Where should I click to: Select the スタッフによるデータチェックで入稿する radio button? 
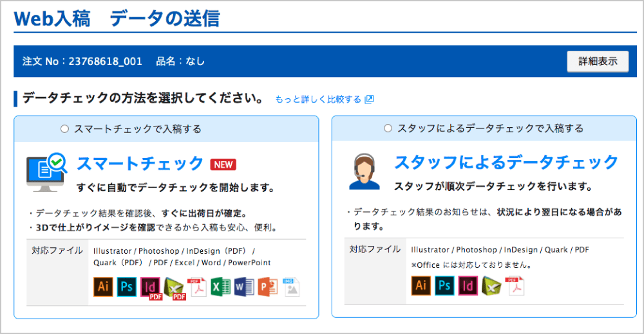pos(387,129)
